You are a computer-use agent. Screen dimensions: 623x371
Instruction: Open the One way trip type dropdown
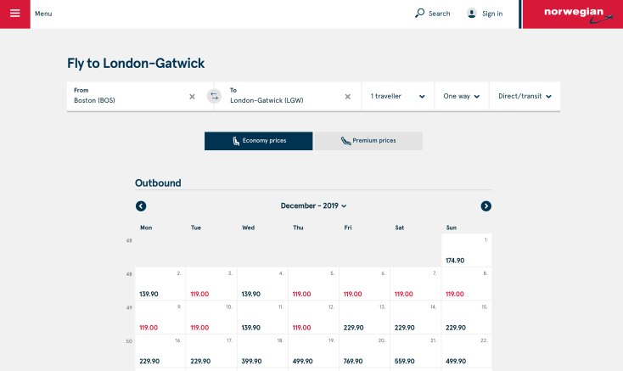click(461, 97)
